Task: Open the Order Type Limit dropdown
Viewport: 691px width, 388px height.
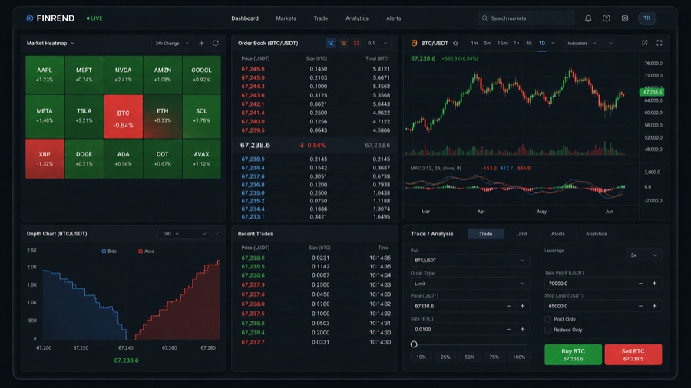Action: coord(469,284)
